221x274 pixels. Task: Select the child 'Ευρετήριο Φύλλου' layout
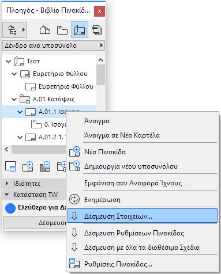[x=66, y=86]
